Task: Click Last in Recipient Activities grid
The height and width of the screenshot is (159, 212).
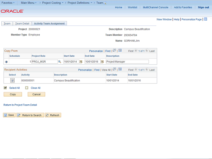Action: 152,70
